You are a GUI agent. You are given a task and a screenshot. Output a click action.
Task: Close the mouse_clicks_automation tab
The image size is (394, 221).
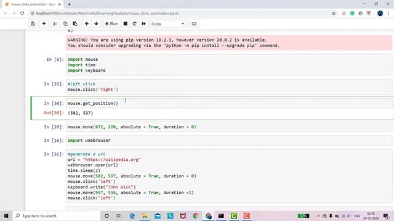tap(60, 4)
